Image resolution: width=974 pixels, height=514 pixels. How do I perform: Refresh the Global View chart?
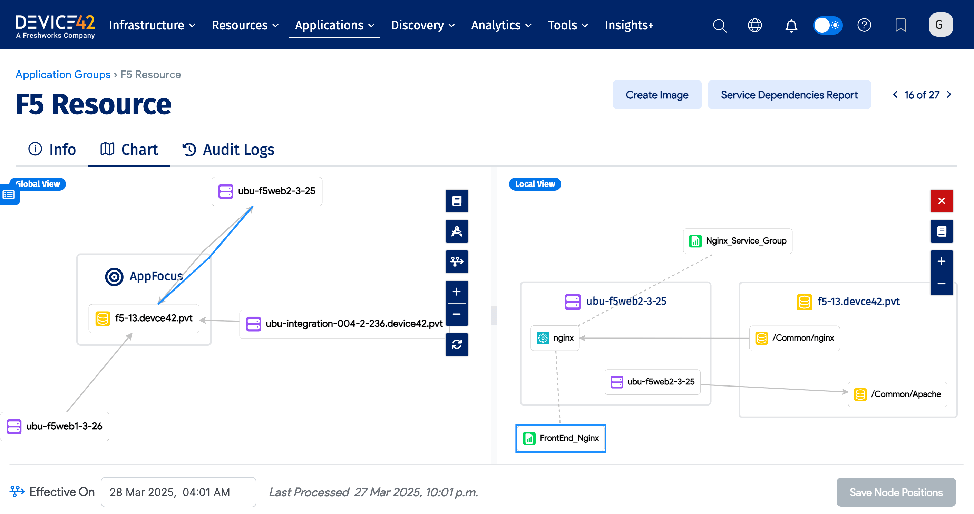[457, 345]
